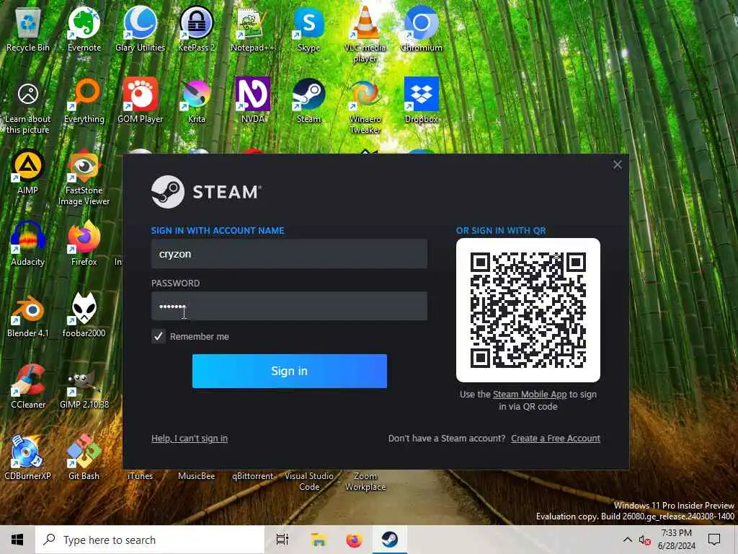Open File Explorer from the taskbar

pyautogui.click(x=318, y=540)
